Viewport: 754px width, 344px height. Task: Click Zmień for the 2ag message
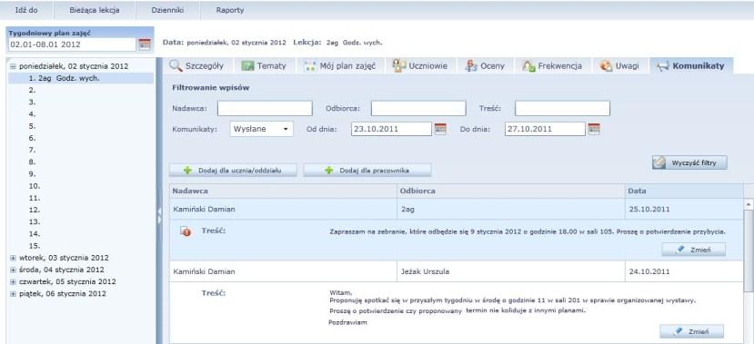(x=693, y=250)
